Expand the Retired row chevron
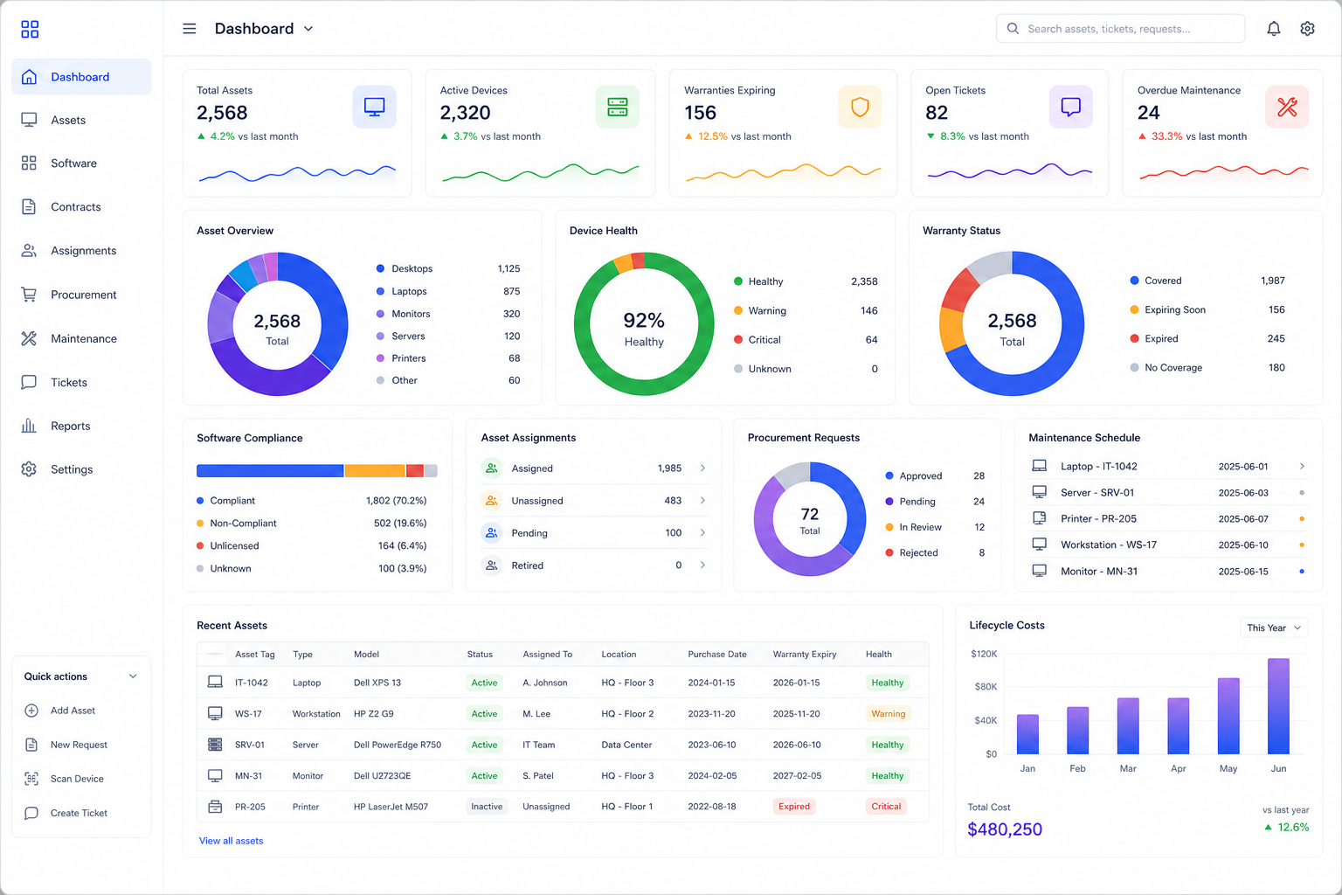Screen dimensions: 1342x895 pos(702,565)
